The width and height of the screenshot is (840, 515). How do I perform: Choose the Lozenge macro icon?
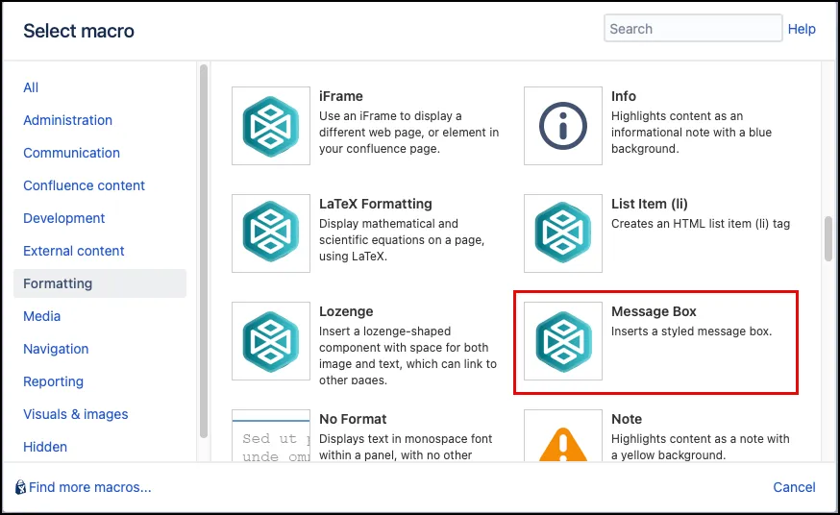tap(270, 341)
